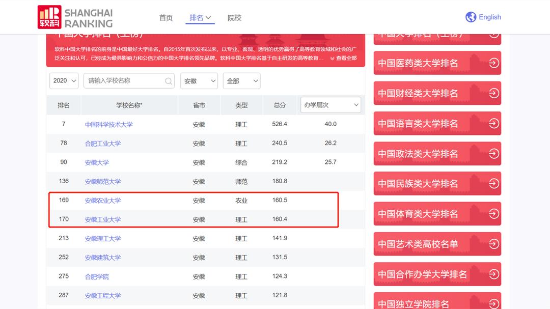
Task: Open the 安徽 province dropdown
Action: point(199,80)
